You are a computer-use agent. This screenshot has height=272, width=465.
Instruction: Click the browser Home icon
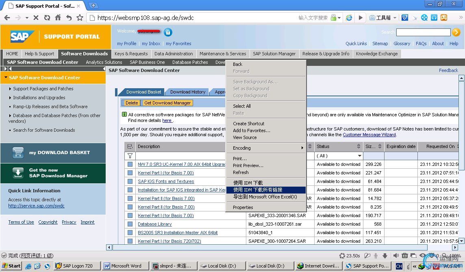[58, 17]
